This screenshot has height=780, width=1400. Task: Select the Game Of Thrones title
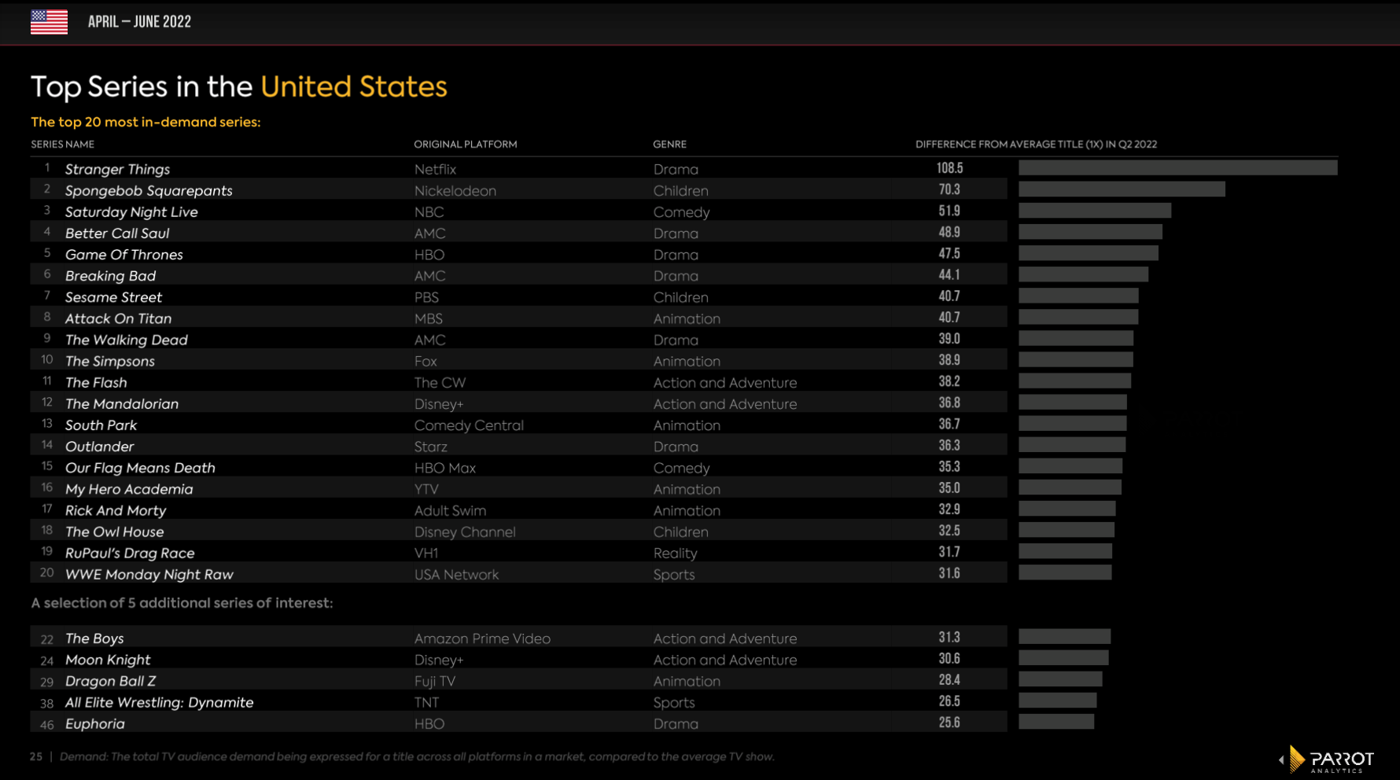[x=124, y=254]
